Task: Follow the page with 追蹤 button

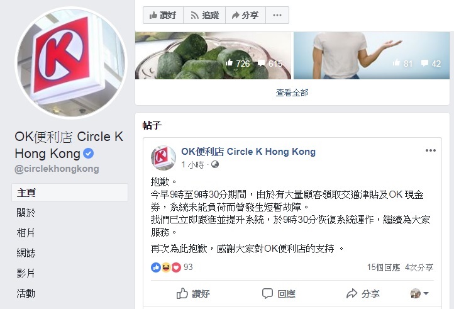Action: [204, 15]
